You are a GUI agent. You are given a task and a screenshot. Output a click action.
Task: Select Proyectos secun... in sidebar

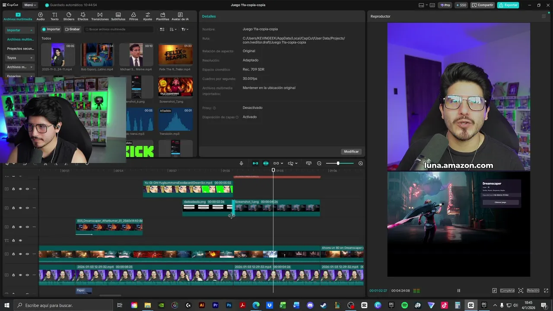pos(20,49)
